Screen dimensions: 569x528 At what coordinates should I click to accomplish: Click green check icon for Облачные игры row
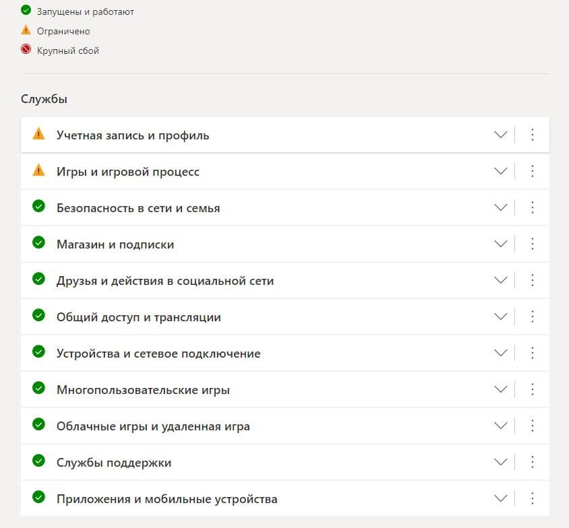coord(38,425)
